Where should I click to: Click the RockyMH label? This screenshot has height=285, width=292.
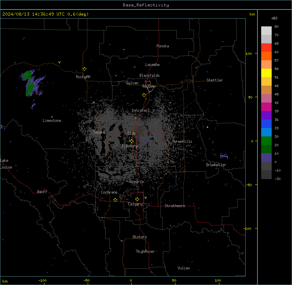pos(83,77)
